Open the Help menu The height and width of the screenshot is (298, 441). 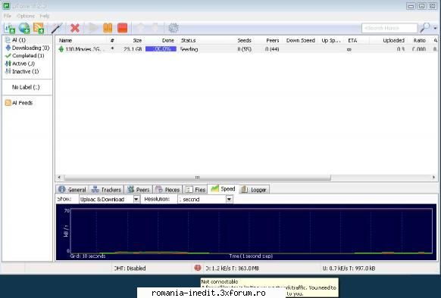click(x=45, y=16)
